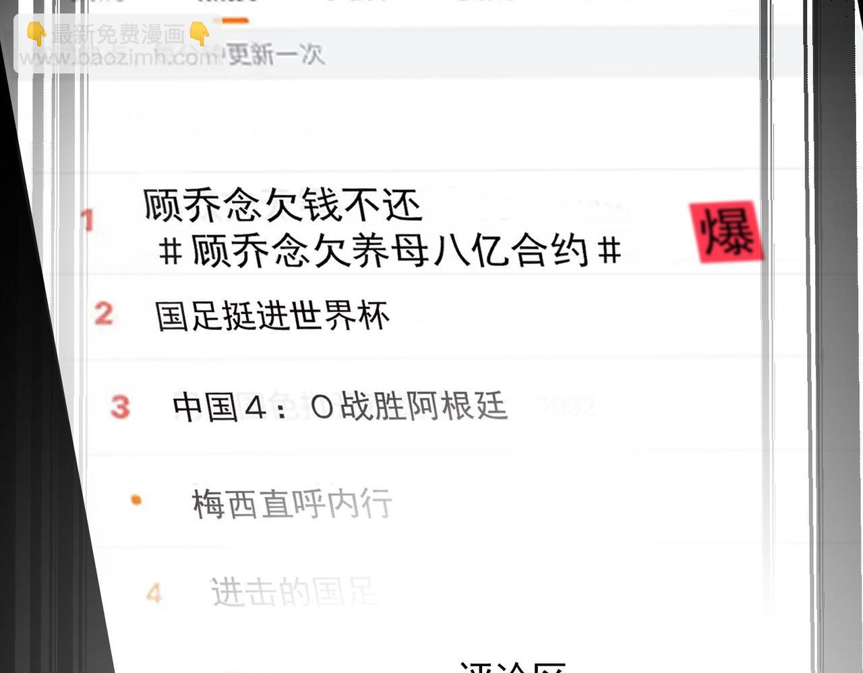Click rank number 3 icon
The height and width of the screenshot is (673, 863).
(121, 407)
